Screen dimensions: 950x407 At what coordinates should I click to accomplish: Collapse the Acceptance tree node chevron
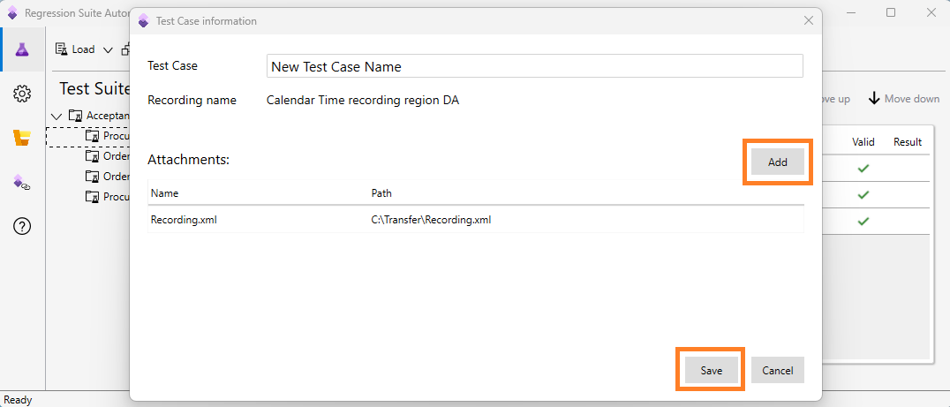[x=57, y=116]
